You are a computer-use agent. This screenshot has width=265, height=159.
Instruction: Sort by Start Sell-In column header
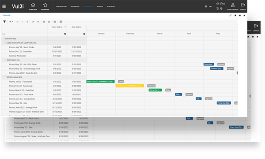click(x=57, y=27)
